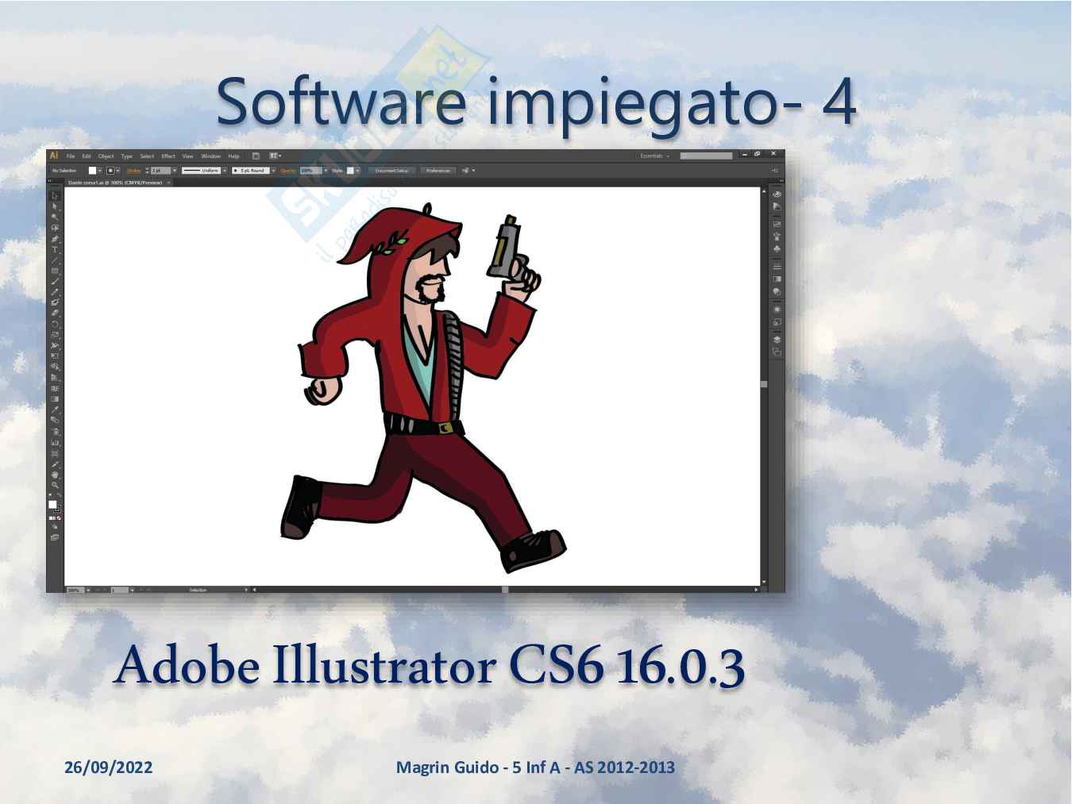The height and width of the screenshot is (804, 1072).
Task: Open the Uniform variable width profile dropdown
Action: tap(224, 171)
